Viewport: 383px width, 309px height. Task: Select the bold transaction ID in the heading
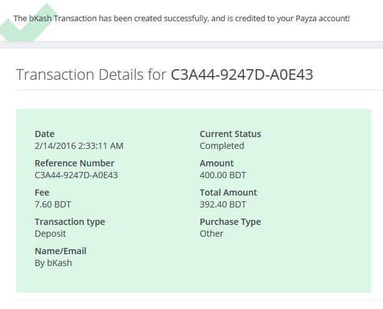point(242,75)
